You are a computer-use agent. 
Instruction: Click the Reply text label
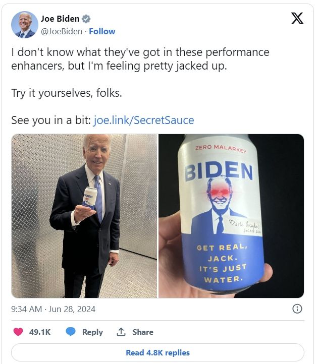92,332
